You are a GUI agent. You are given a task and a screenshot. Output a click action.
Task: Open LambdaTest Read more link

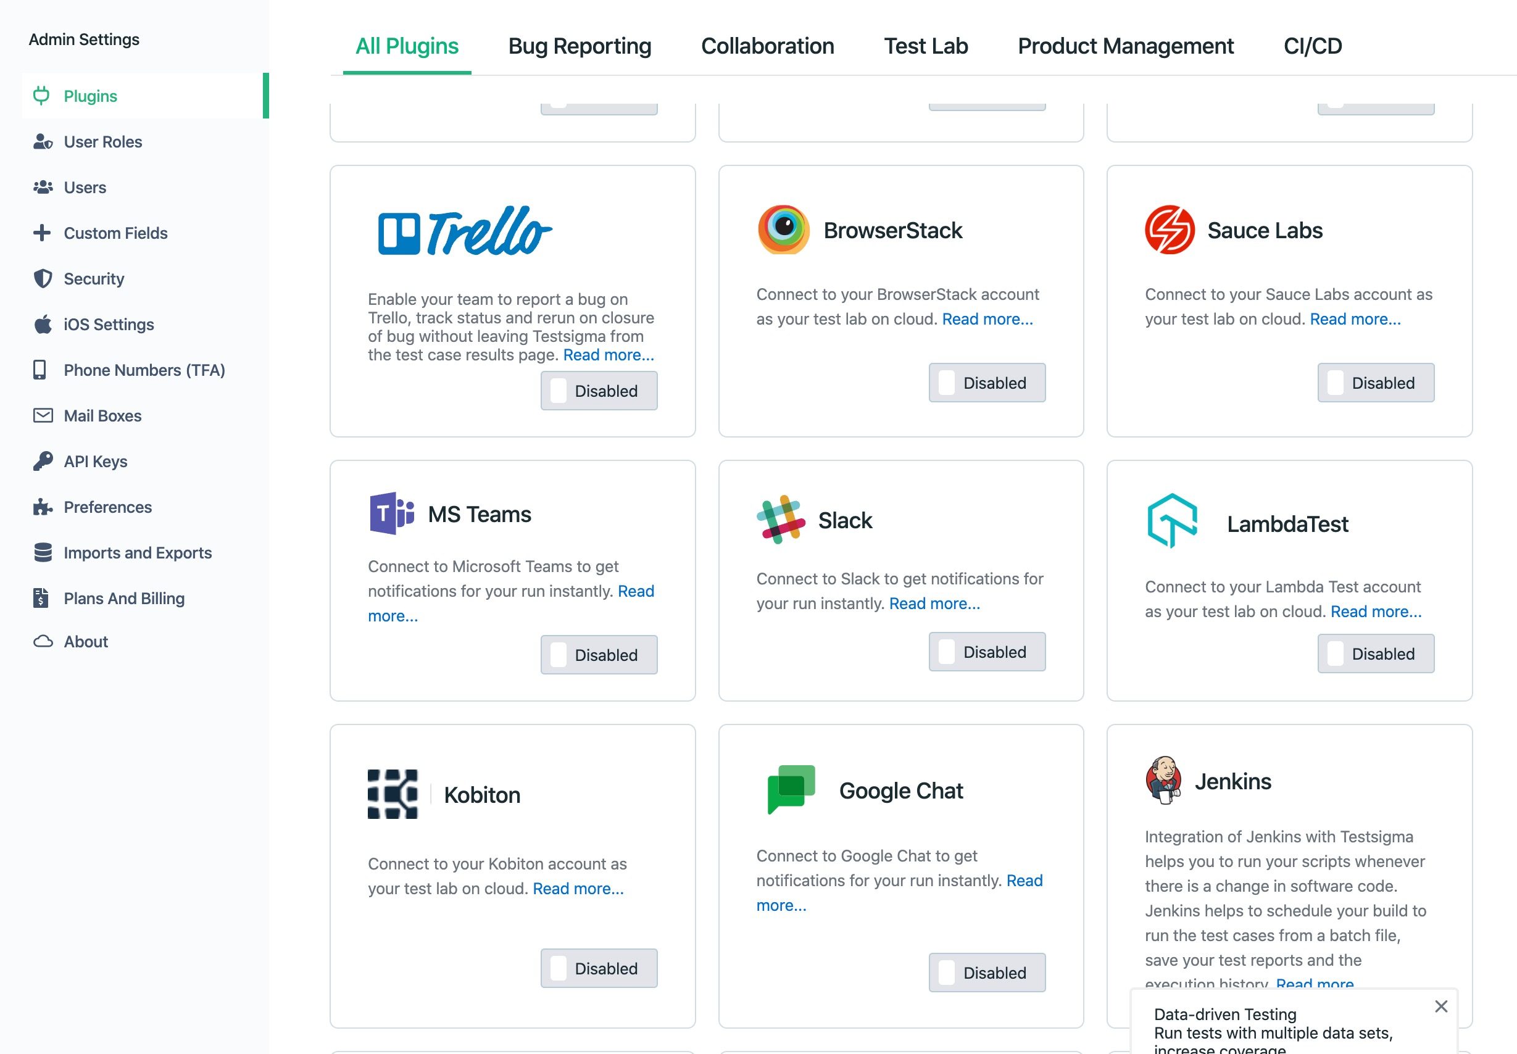click(x=1376, y=612)
